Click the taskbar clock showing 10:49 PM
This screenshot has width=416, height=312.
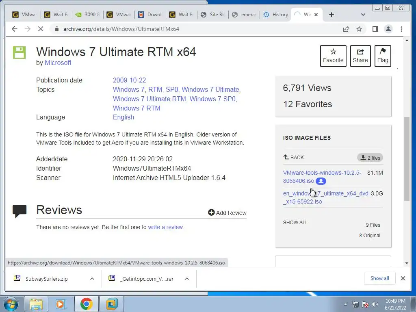(395, 304)
